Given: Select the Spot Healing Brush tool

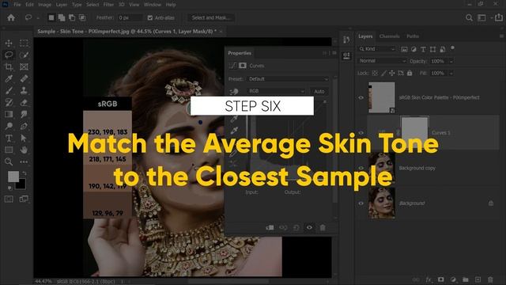Looking at the screenshot, I should pos(24,78).
